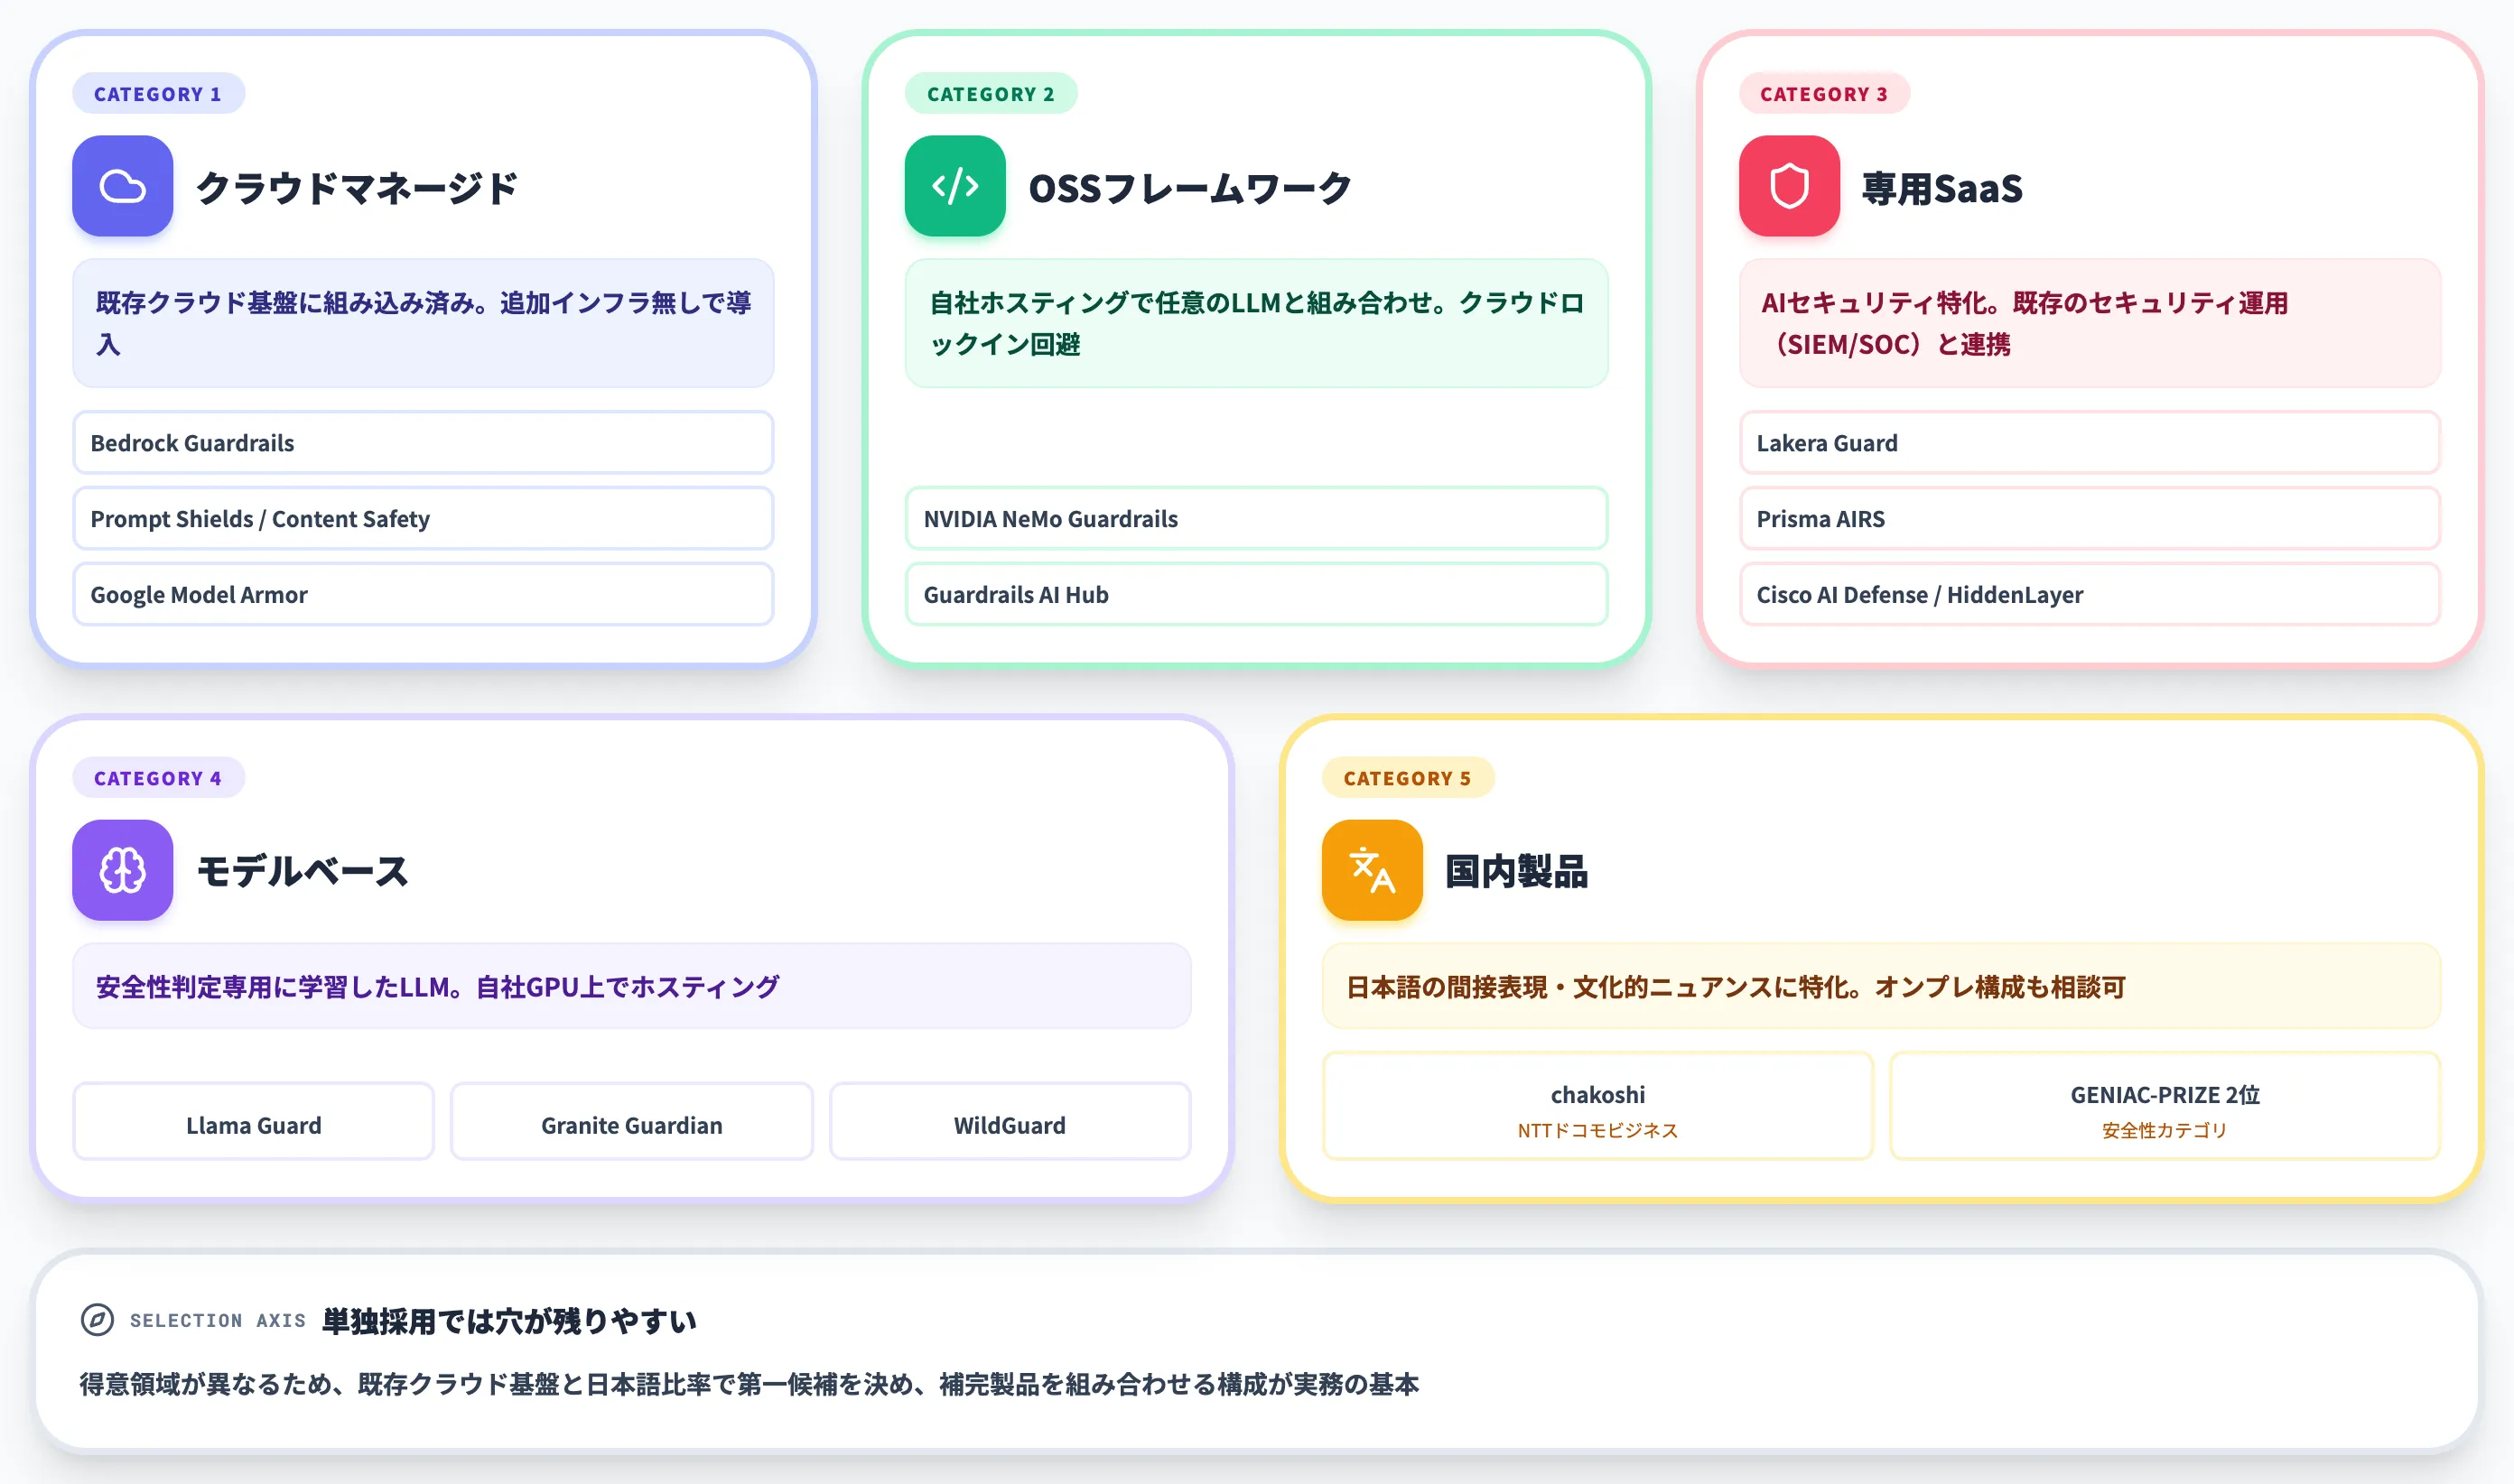Click the 国内製品 heading
This screenshot has height=1484, width=2514.
coord(1516,871)
